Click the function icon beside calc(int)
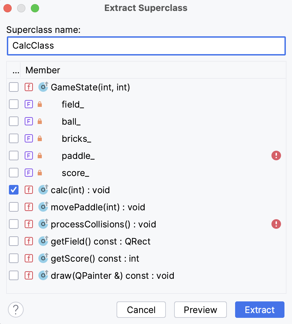Image resolution: width=292 pixels, height=324 pixels. click(x=29, y=190)
